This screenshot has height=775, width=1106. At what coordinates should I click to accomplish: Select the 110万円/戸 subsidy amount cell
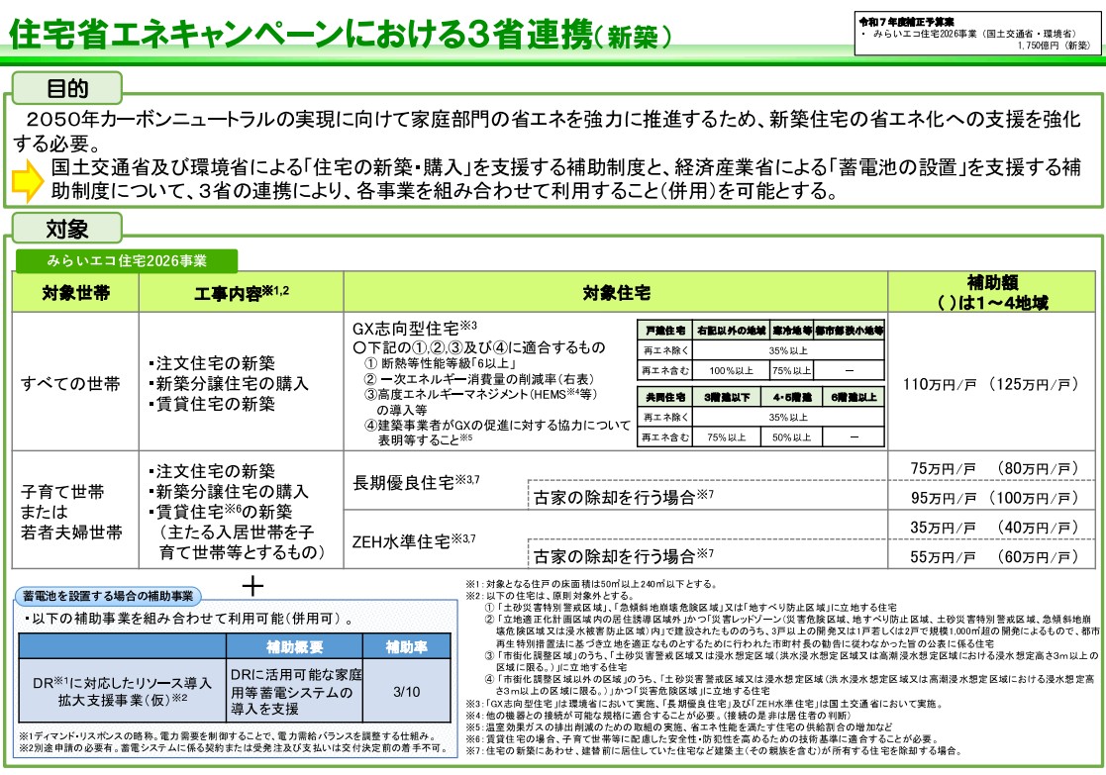pos(991,383)
